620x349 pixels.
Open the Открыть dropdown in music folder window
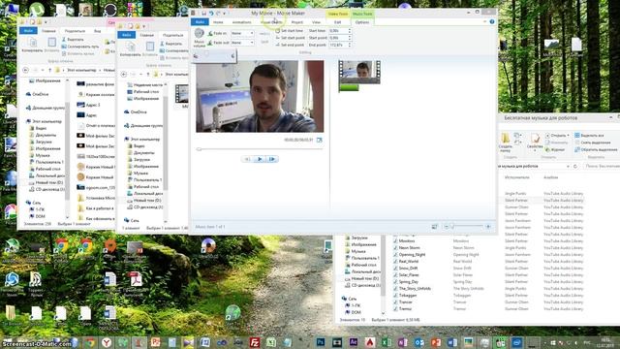pos(558,136)
